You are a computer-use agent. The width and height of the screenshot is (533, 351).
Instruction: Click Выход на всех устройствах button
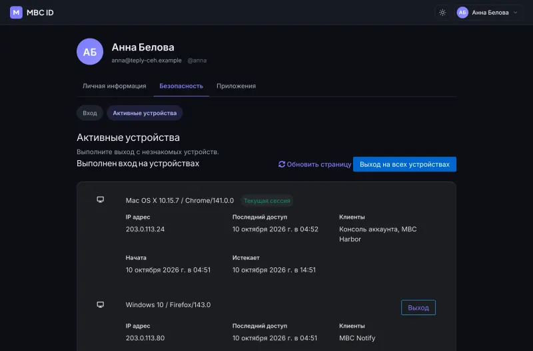pos(404,164)
